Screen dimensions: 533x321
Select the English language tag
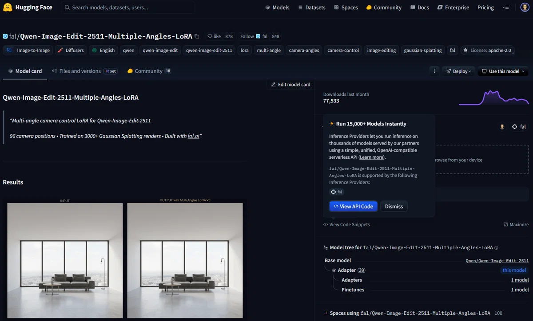click(103, 50)
